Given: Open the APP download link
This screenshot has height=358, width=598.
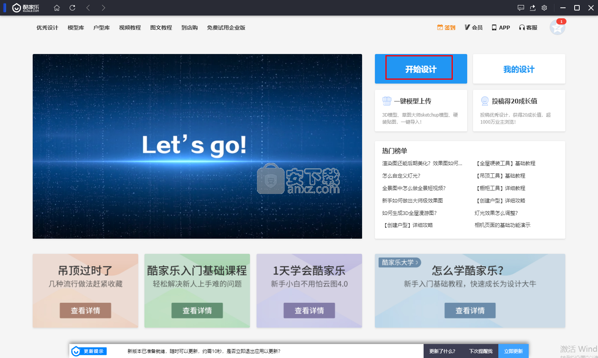Looking at the screenshot, I should click(x=501, y=28).
